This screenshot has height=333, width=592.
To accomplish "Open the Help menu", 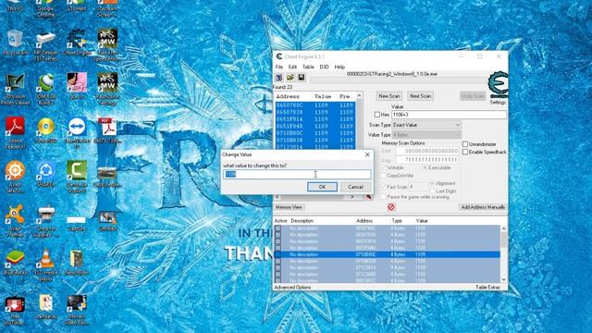I will 339,67.
